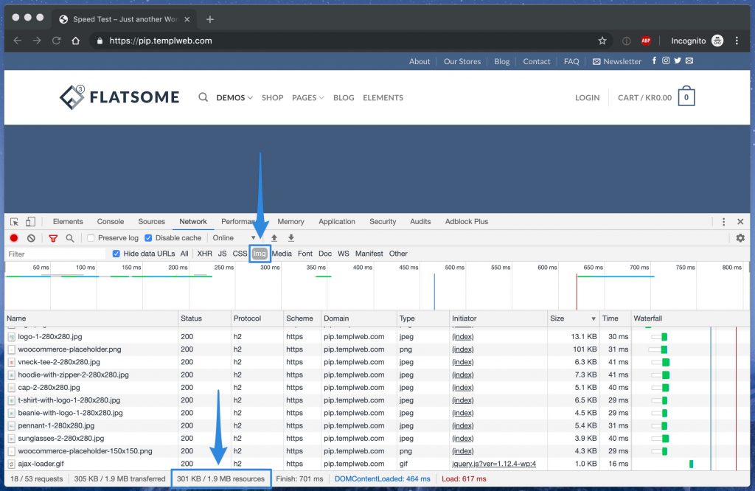
Task: Export HAR with the download arrow
Action: (290, 238)
